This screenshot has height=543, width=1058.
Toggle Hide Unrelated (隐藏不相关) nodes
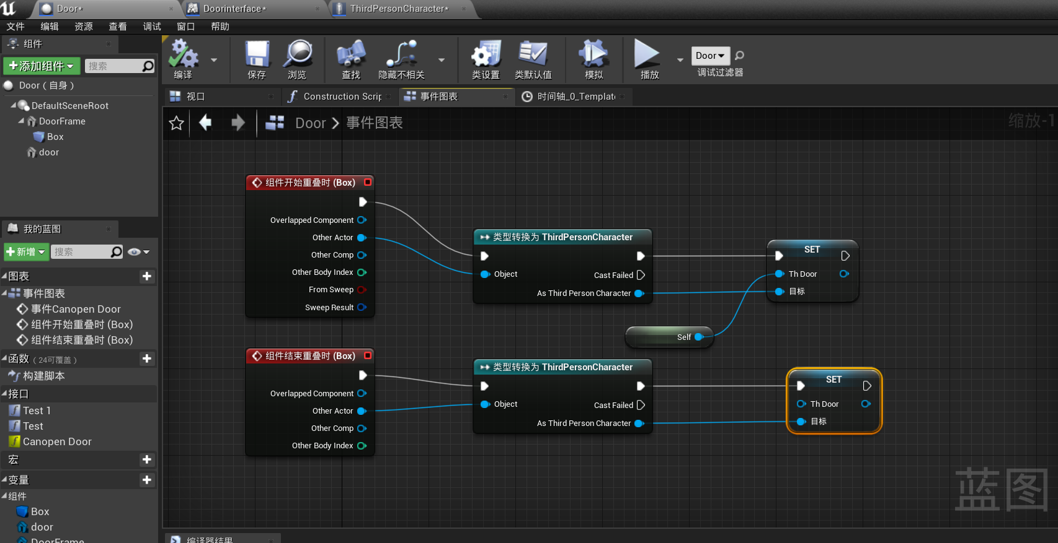coord(401,54)
